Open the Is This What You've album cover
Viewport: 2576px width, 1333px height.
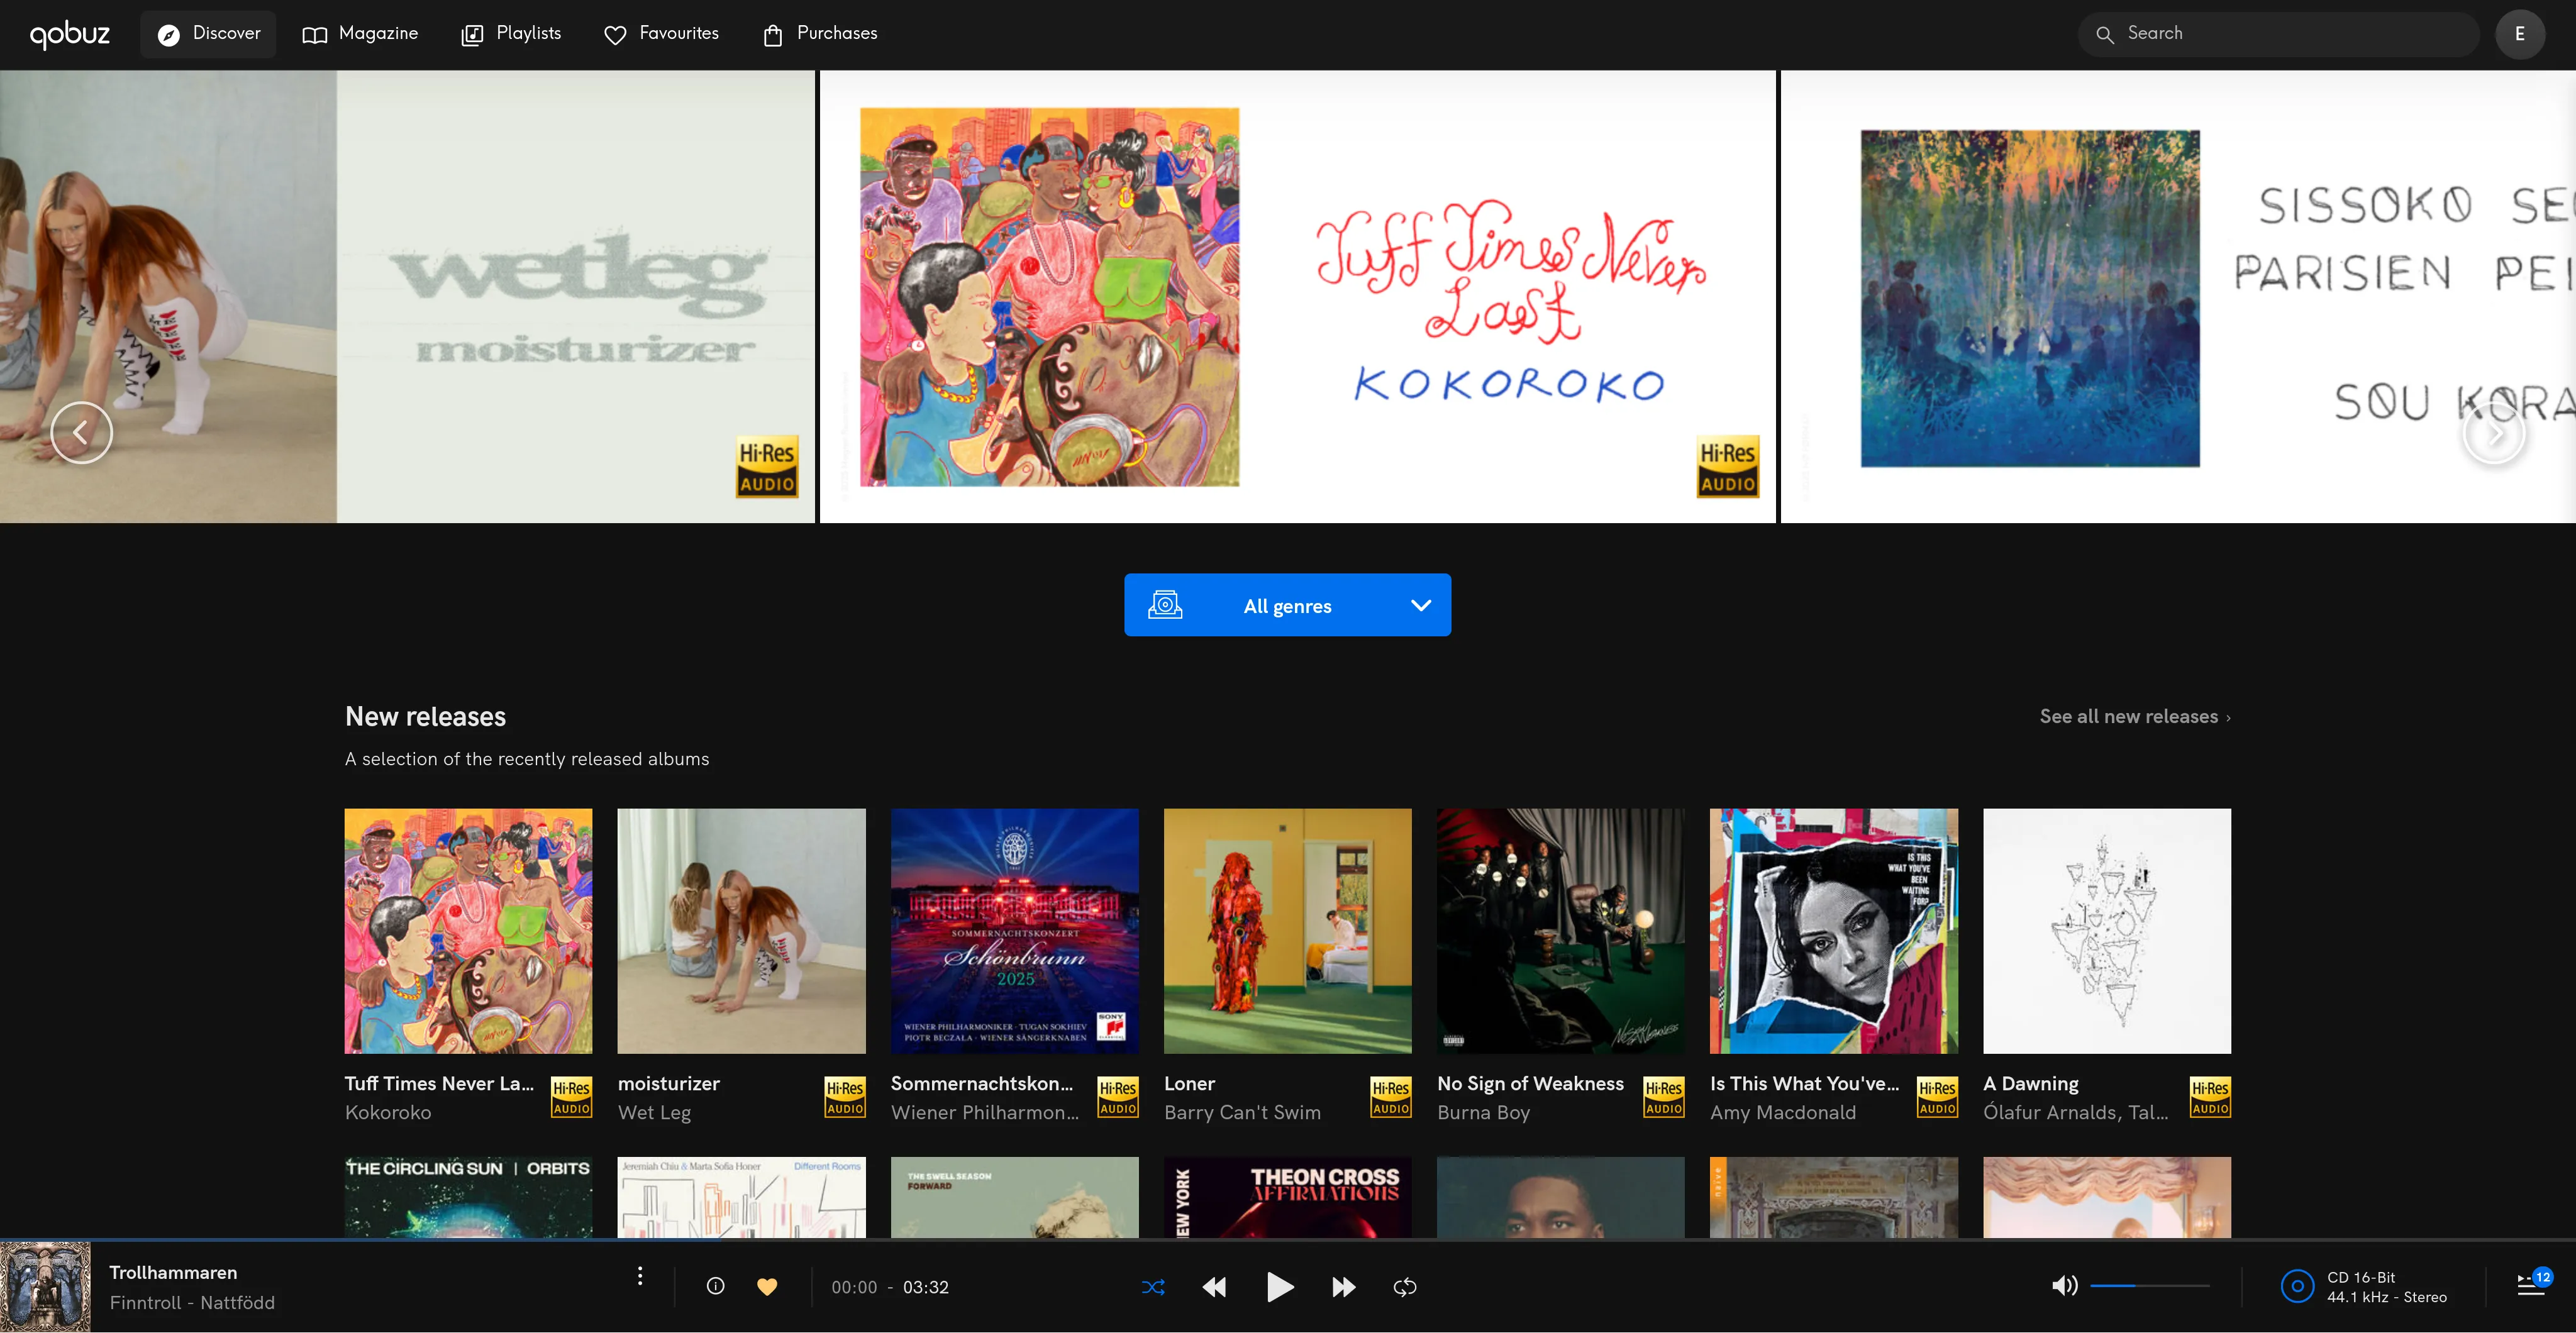(1833, 931)
